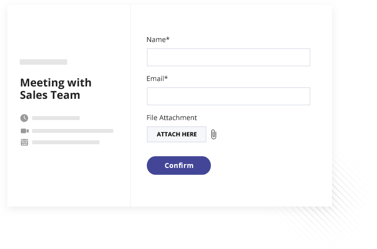Click the paperclip attachment icon
Screen dimensions: 377x249
coord(214,134)
